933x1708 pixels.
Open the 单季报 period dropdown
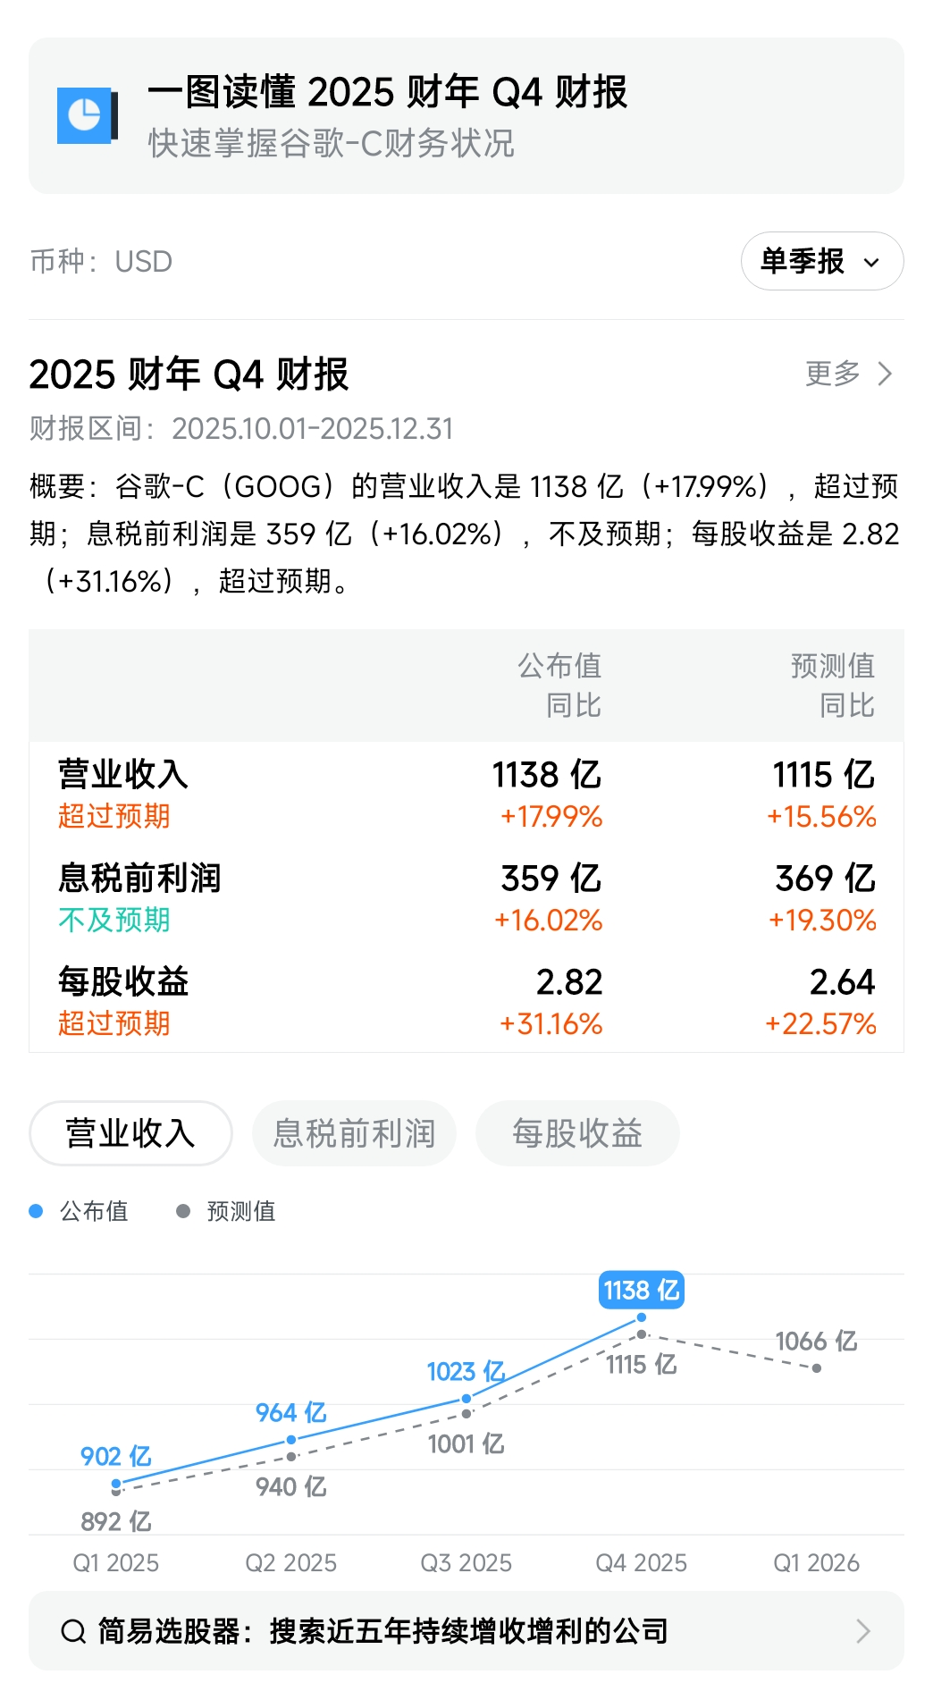click(821, 261)
